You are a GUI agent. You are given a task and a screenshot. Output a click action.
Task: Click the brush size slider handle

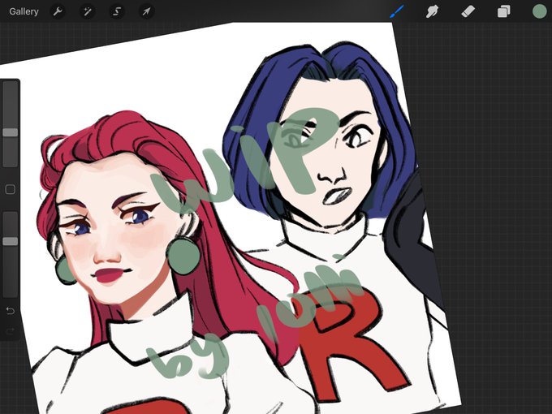pyautogui.click(x=11, y=132)
